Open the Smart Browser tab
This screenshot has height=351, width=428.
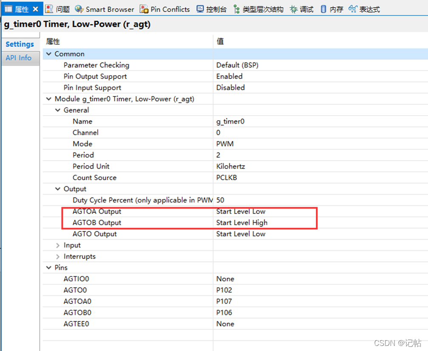(x=110, y=9)
